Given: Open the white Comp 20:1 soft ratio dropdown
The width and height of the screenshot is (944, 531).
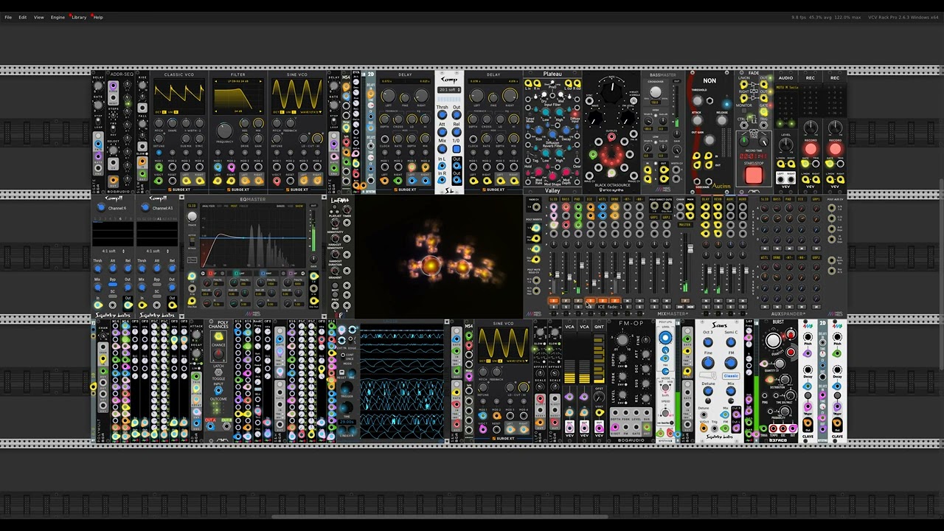Looking at the screenshot, I should [449, 90].
